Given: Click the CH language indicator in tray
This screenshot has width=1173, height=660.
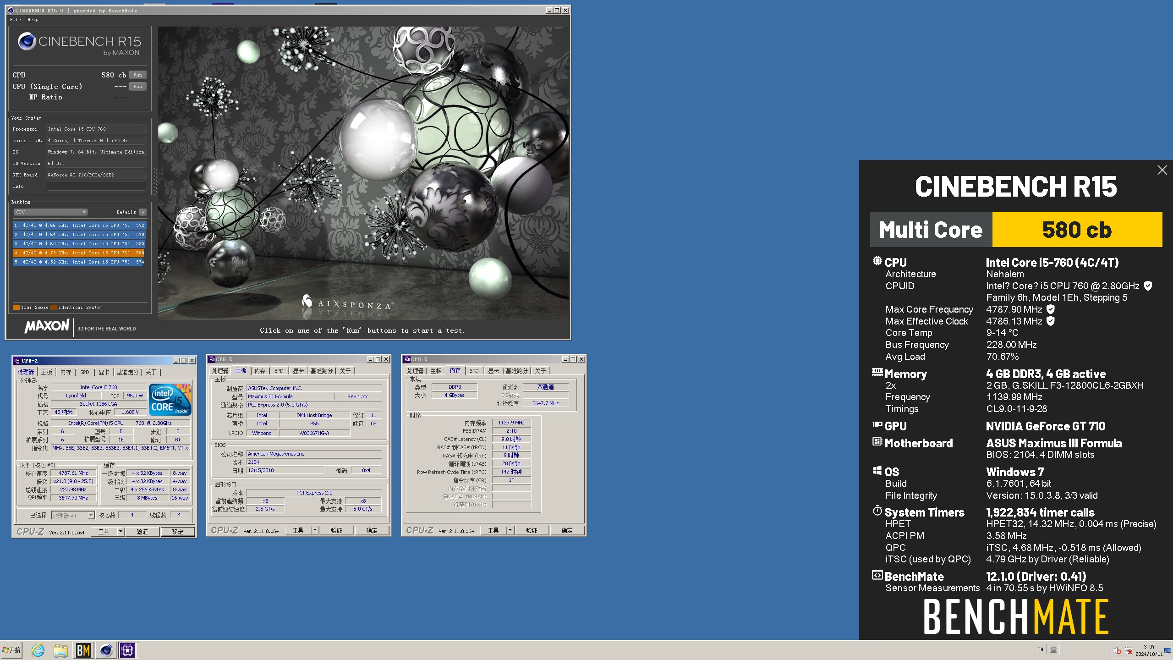Looking at the screenshot, I should coord(1040,649).
